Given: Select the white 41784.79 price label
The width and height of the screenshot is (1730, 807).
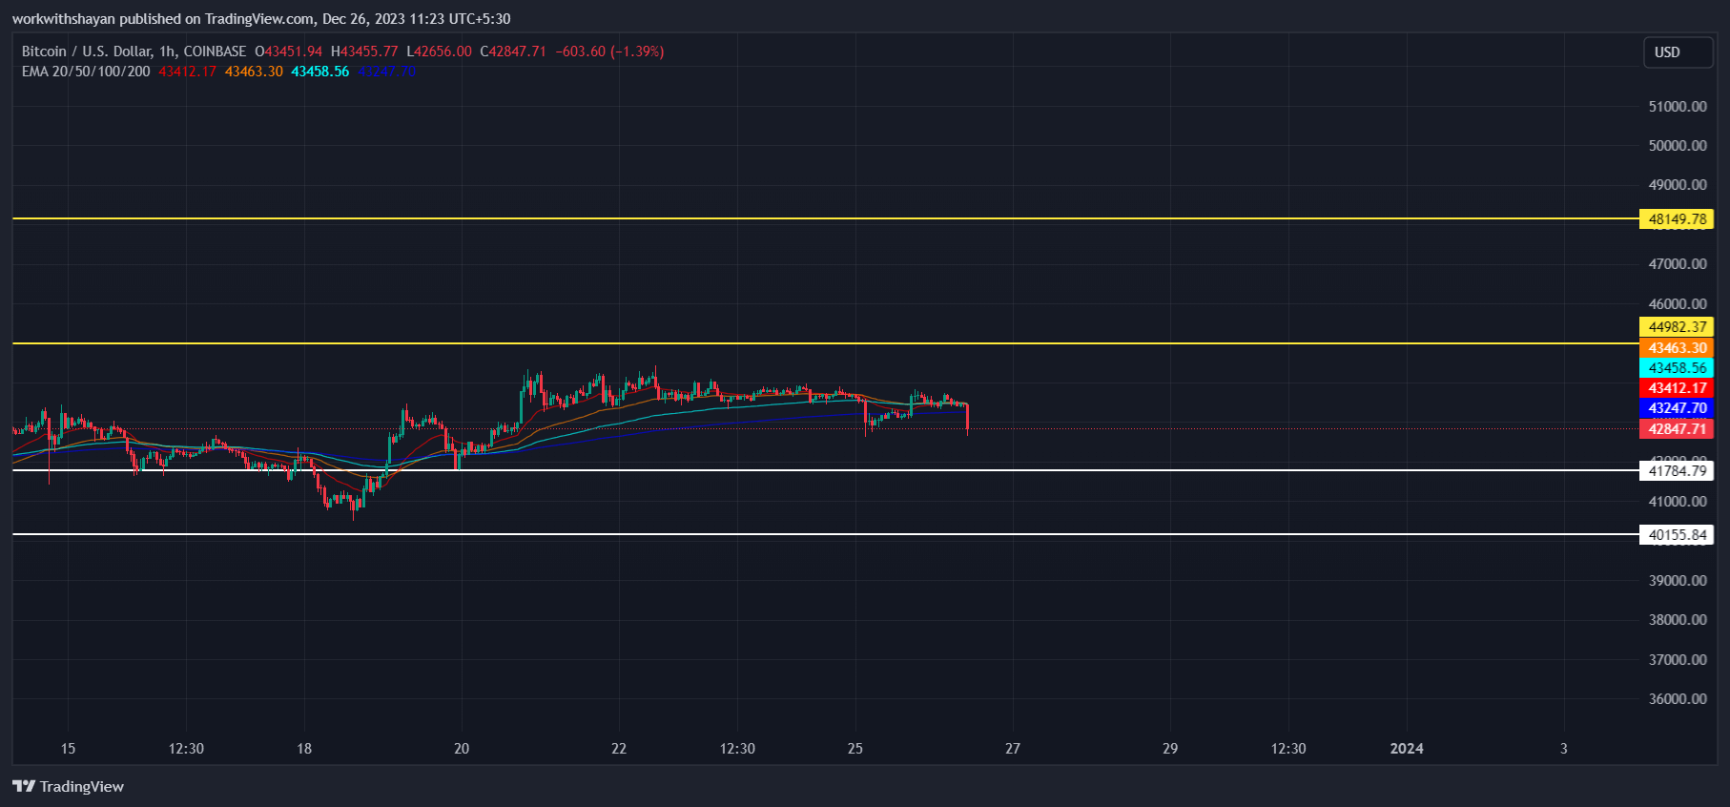Looking at the screenshot, I should (x=1677, y=470).
